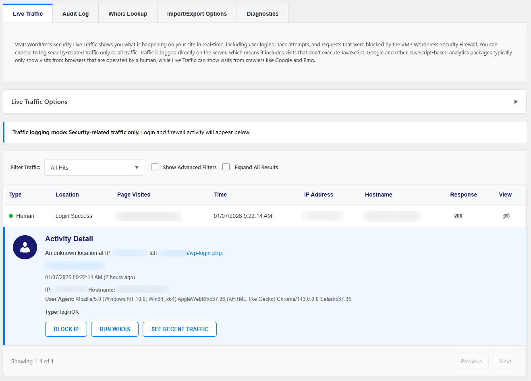
Task: Click SEE RECENT TRAFFIC button
Action: coord(180,329)
